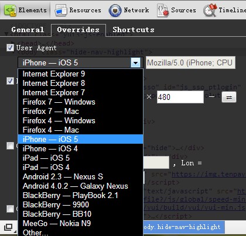Choose Firefox 7 — Windows
246x236 pixels.
pyautogui.click(x=80, y=102)
